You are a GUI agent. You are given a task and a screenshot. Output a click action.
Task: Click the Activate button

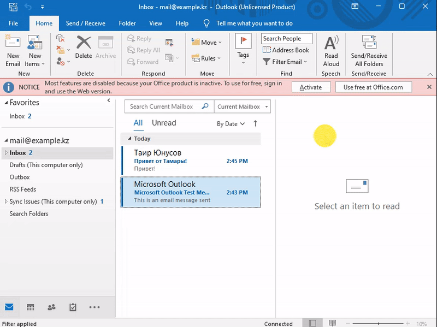[x=311, y=87]
